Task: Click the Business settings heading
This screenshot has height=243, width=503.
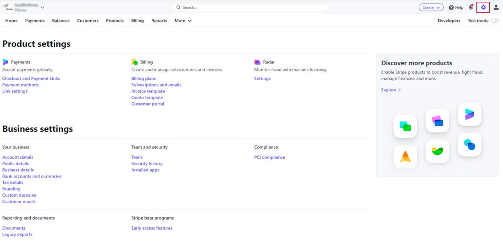Action: coord(38,129)
